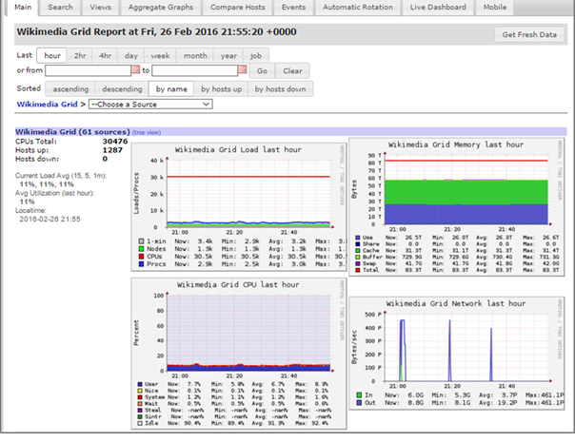Open the Live Dashboard tab
Image resolution: width=575 pixels, height=442 pixels.
click(x=438, y=7)
